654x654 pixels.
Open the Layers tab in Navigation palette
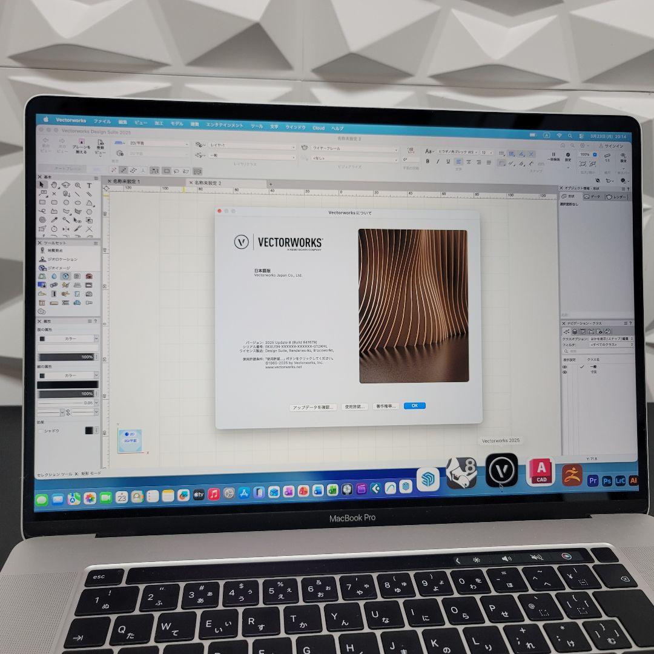point(575,332)
